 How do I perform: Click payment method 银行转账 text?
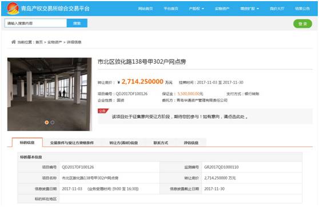(x=252, y=94)
